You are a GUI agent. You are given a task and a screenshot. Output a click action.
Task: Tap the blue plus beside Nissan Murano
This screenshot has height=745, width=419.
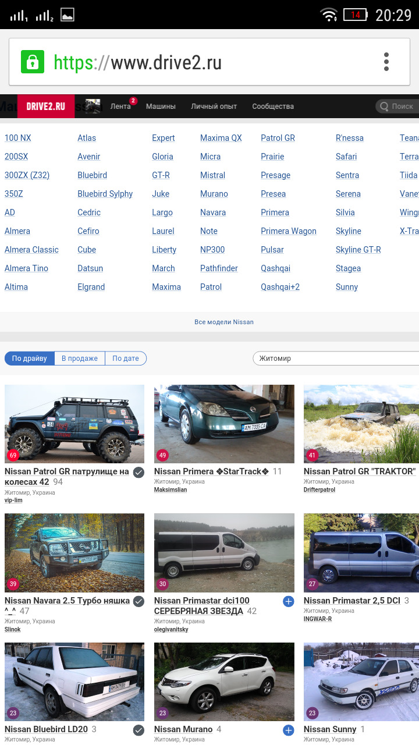pyautogui.click(x=288, y=730)
